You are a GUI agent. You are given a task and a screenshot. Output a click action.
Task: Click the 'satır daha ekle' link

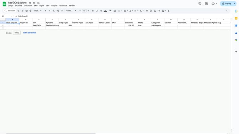coord(29,33)
